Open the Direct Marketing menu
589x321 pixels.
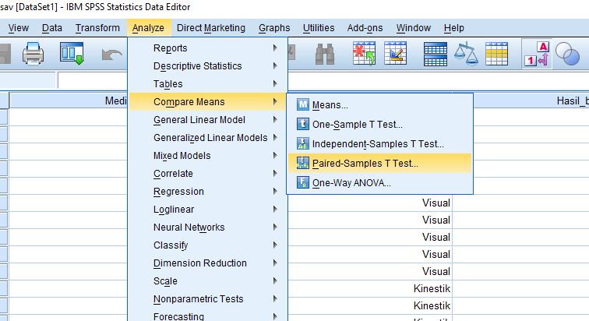(210, 28)
